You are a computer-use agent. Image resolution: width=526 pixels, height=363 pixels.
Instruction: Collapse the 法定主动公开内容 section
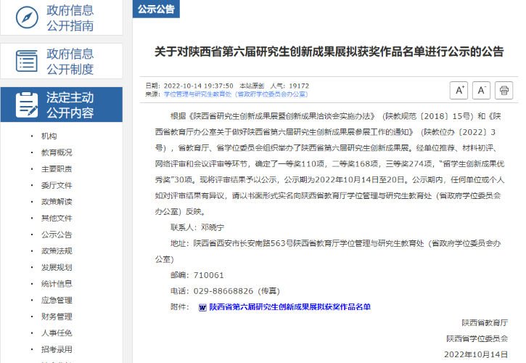(70, 105)
